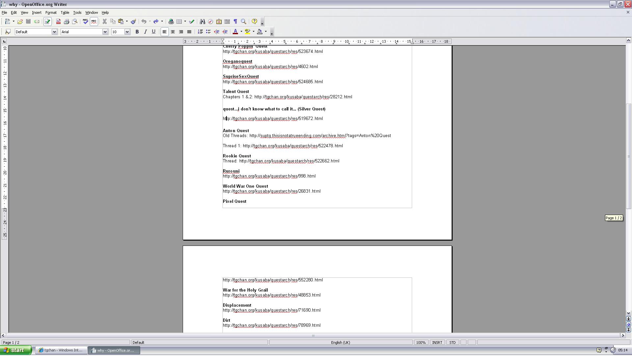This screenshot has width=632, height=356.
Task: Click the Windows start button
Action: (16, 351)
